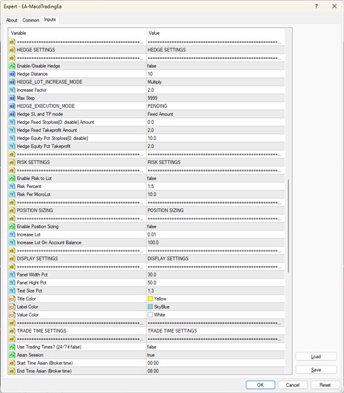344x393 pixels.
Task: Click the string icon beside HEDGE SETTINGS row
Action: (x=12, y=50)
